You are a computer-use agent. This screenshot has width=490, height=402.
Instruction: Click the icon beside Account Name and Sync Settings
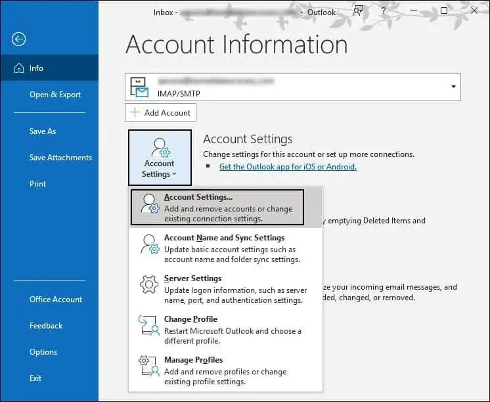(x=150, y=244)
